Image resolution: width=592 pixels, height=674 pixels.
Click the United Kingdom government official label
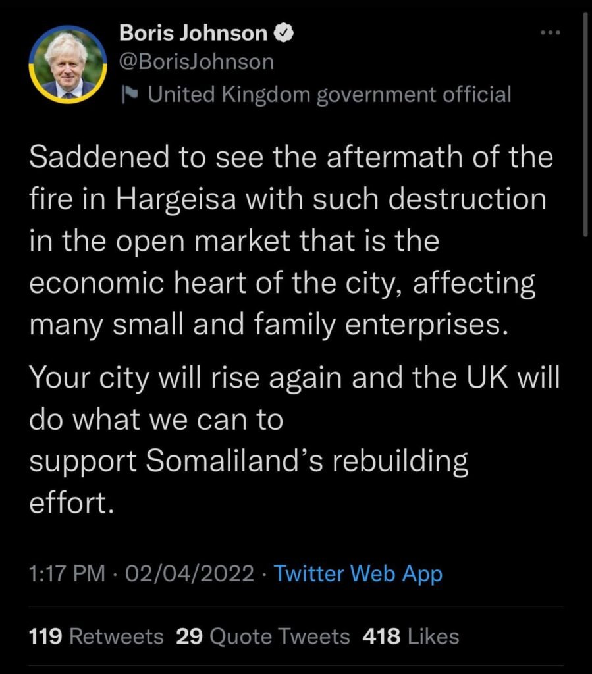[329, 95]
